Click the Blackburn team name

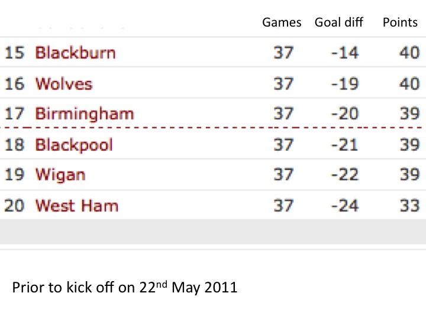75,53
